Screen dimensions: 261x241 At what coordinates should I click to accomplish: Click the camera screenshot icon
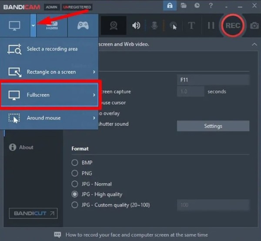coord(254,26)
